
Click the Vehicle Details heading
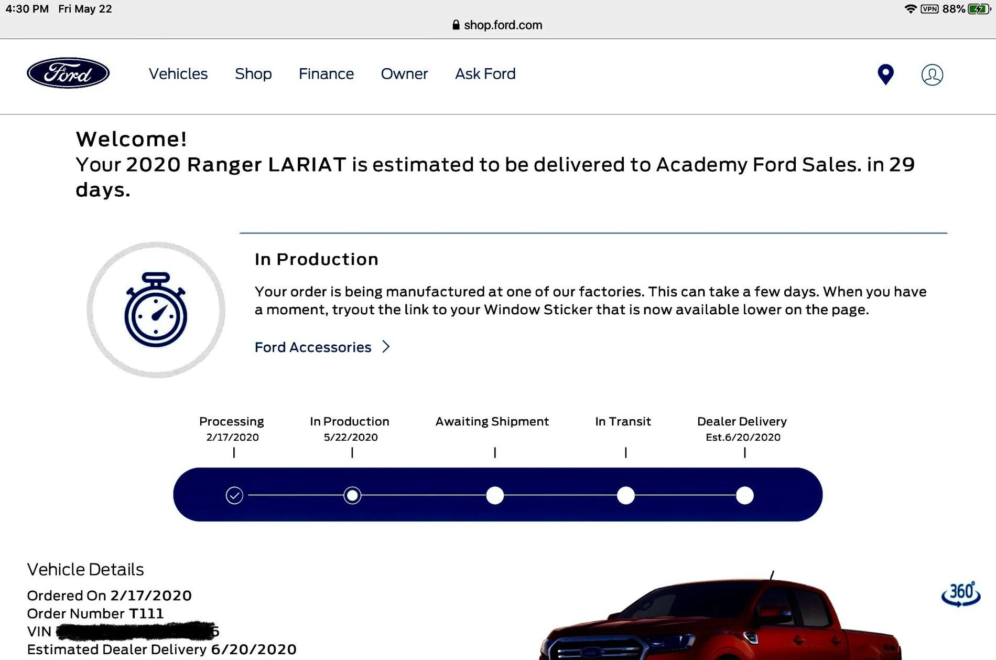pyautogui.click(x=85, y=569)
